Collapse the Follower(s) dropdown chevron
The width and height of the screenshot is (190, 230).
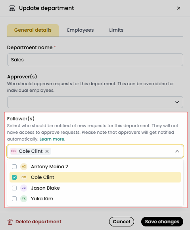177,151
